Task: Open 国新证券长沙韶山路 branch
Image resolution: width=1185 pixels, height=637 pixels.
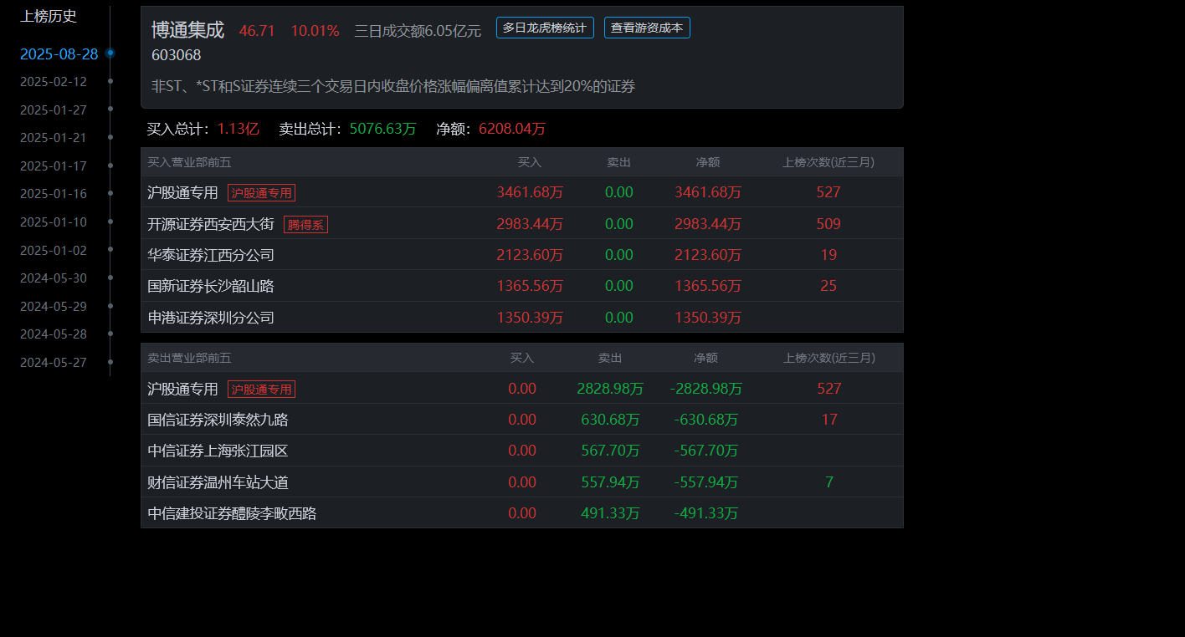Action: pos(211,286)
